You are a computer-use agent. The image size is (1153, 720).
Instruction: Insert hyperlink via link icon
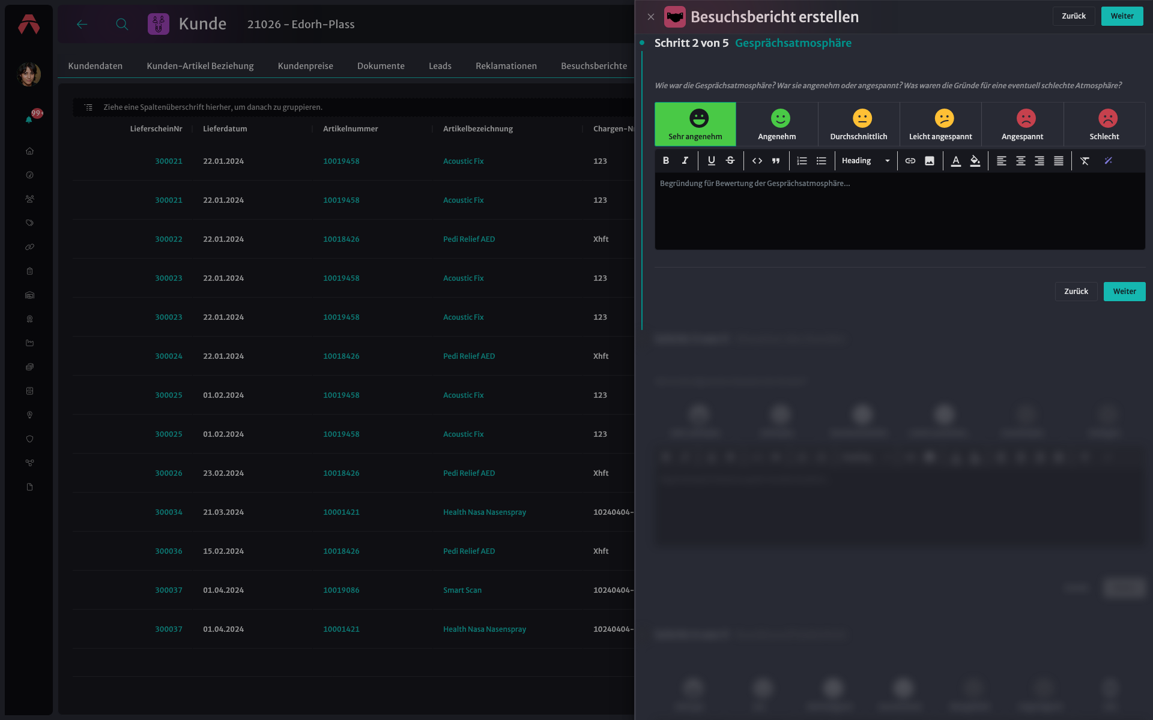coord(910,161)
